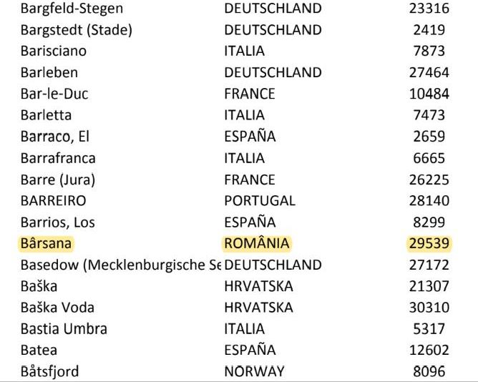Click the highlighted Bârsana city cell
This screenshot has width=478, height=382.
[47, 243]
